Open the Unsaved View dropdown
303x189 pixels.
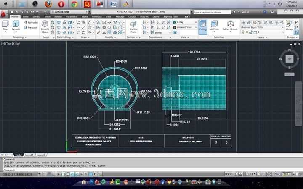pos(185,27)
